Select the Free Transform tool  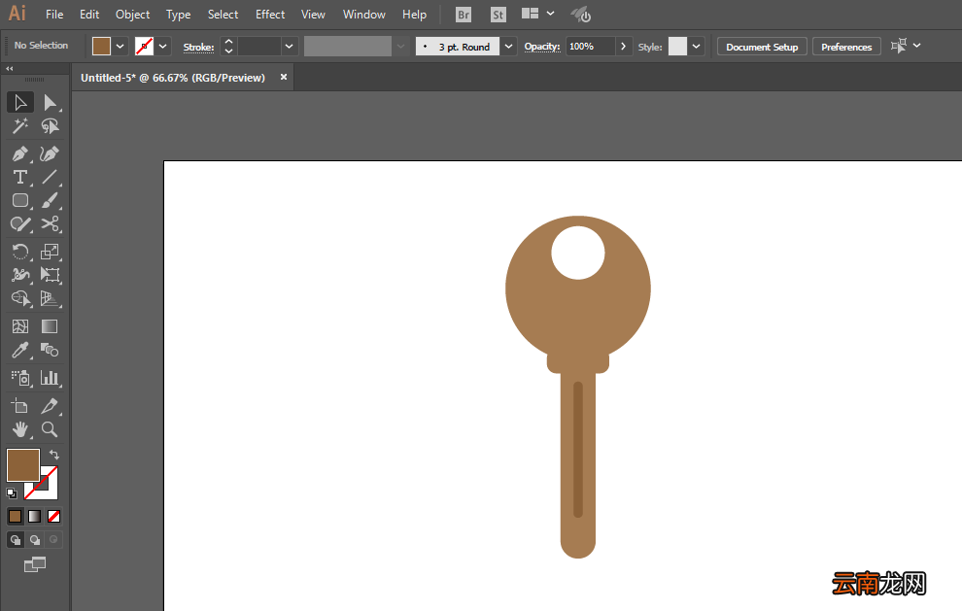(x=50, y=275)
